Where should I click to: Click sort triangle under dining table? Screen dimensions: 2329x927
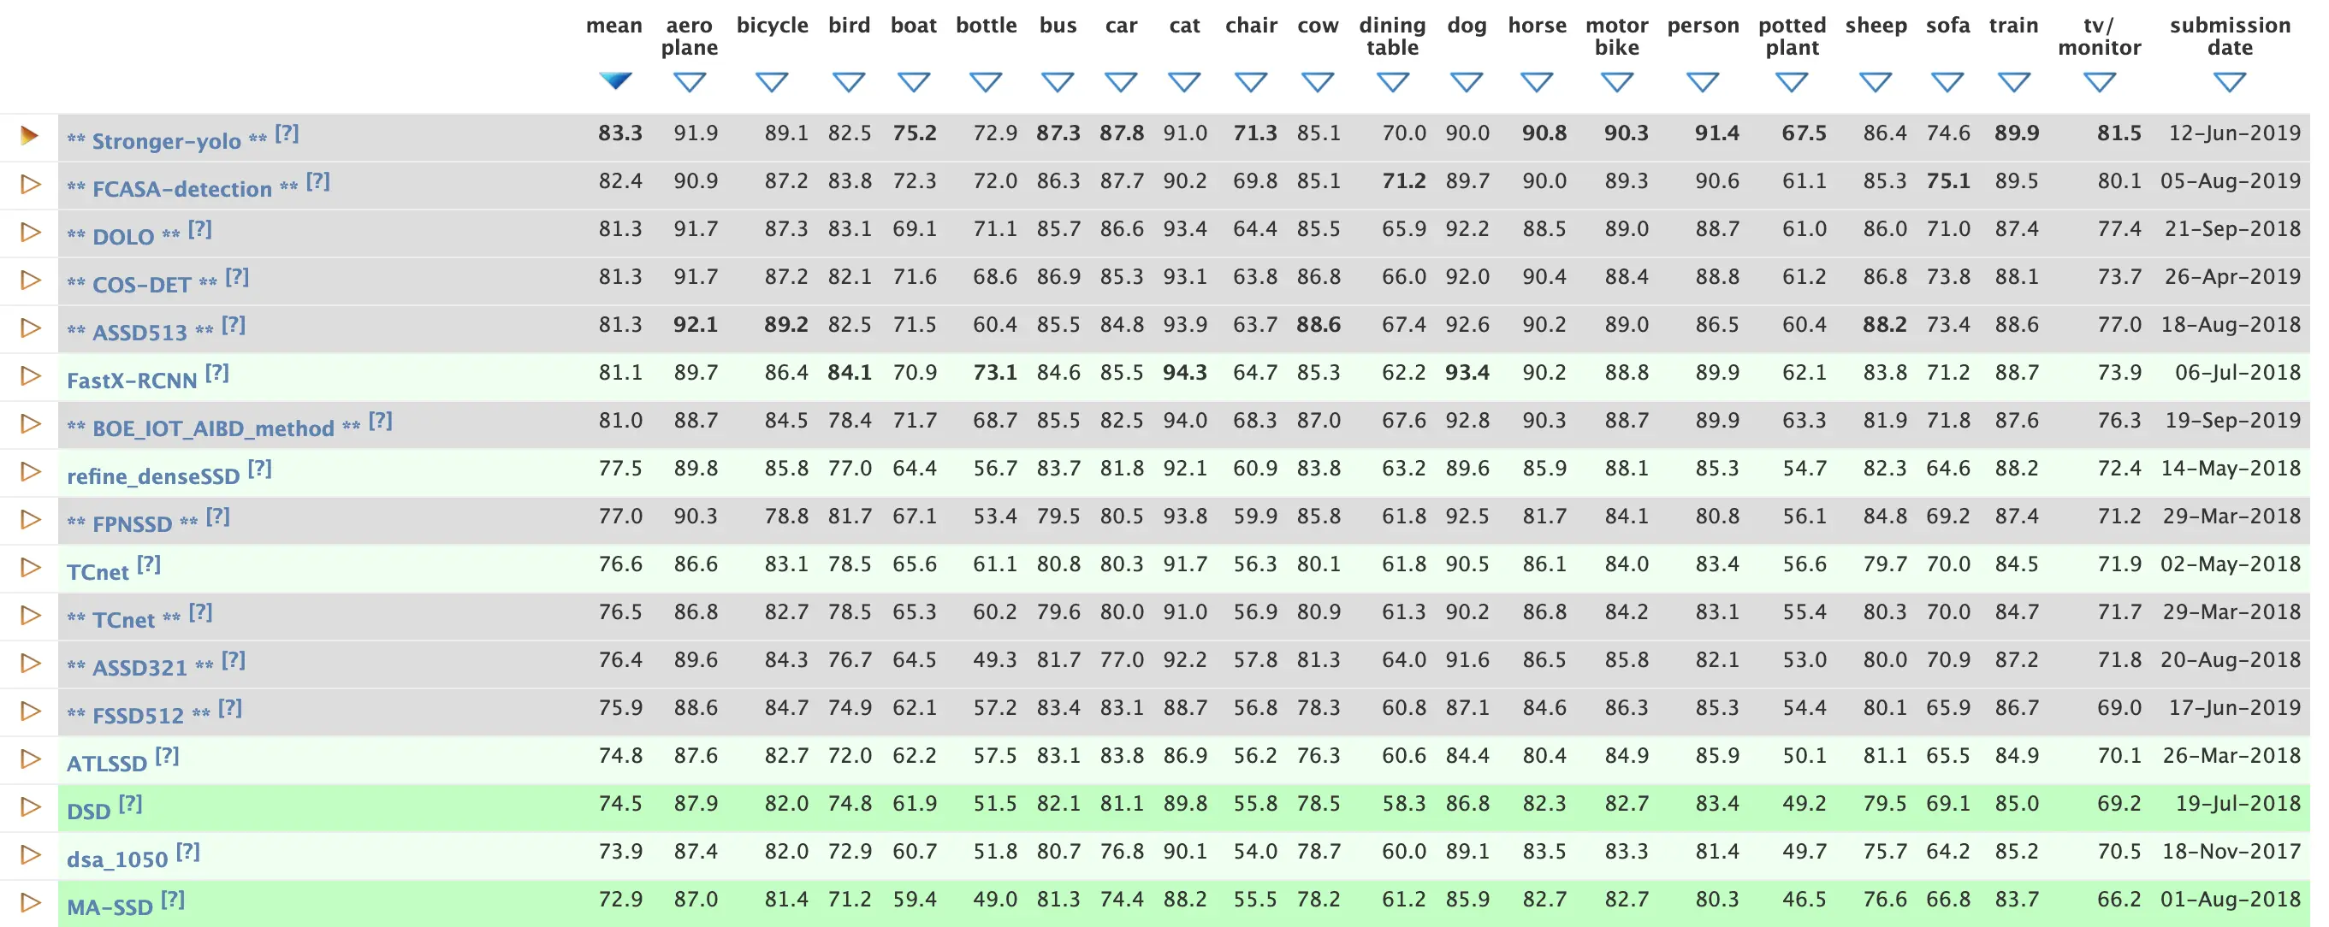click(x=1392, y=82)
